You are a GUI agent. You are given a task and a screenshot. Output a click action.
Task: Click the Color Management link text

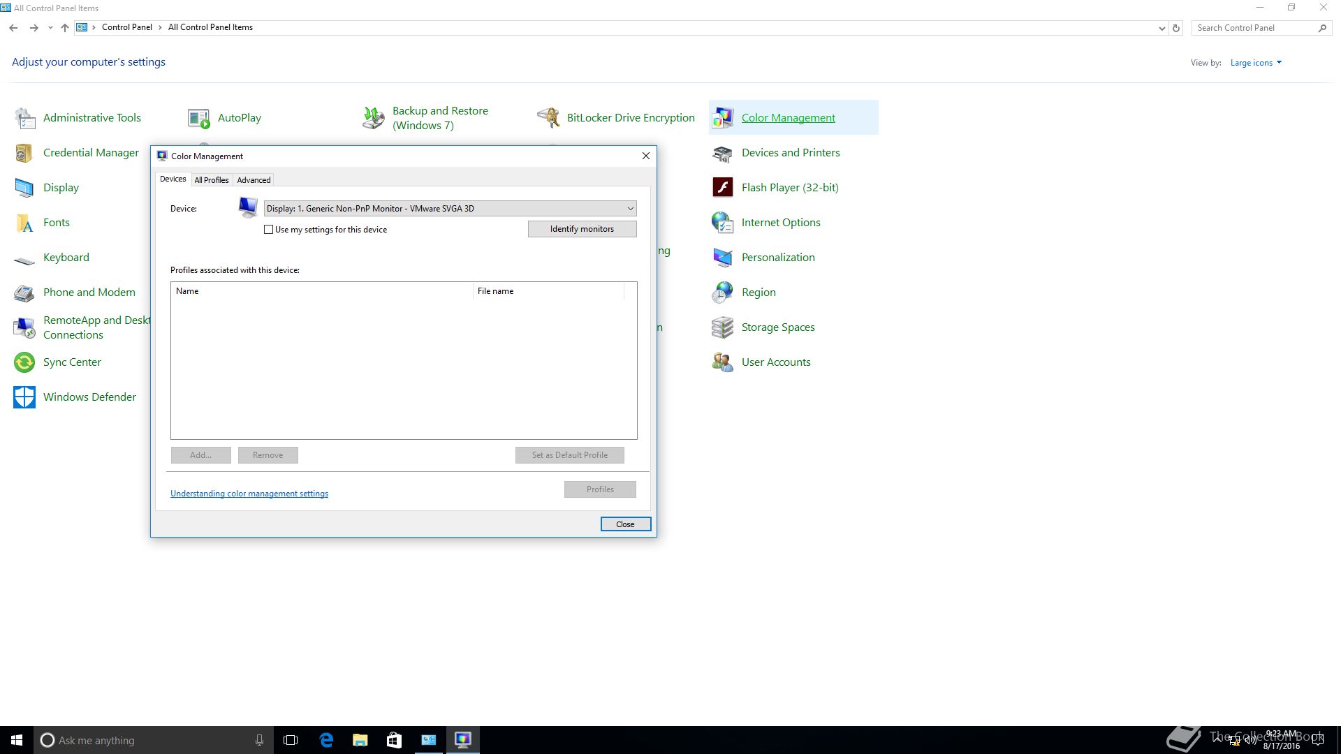point(788,118)
